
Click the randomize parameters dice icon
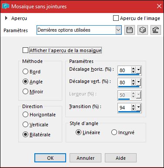click(x=143, y=30)
